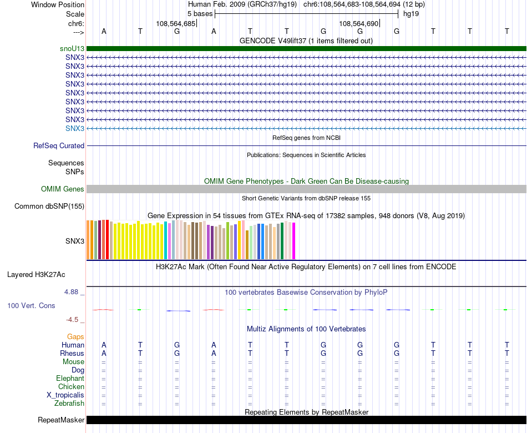Click the light blue SNX3 transcript label
527x433 pixels.
[x=75, y=129]
